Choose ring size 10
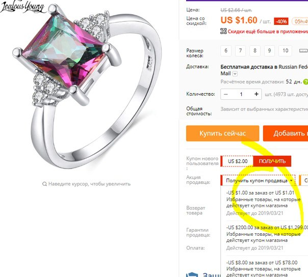Screen dimensions: 308x277 [x=285, y=51]
